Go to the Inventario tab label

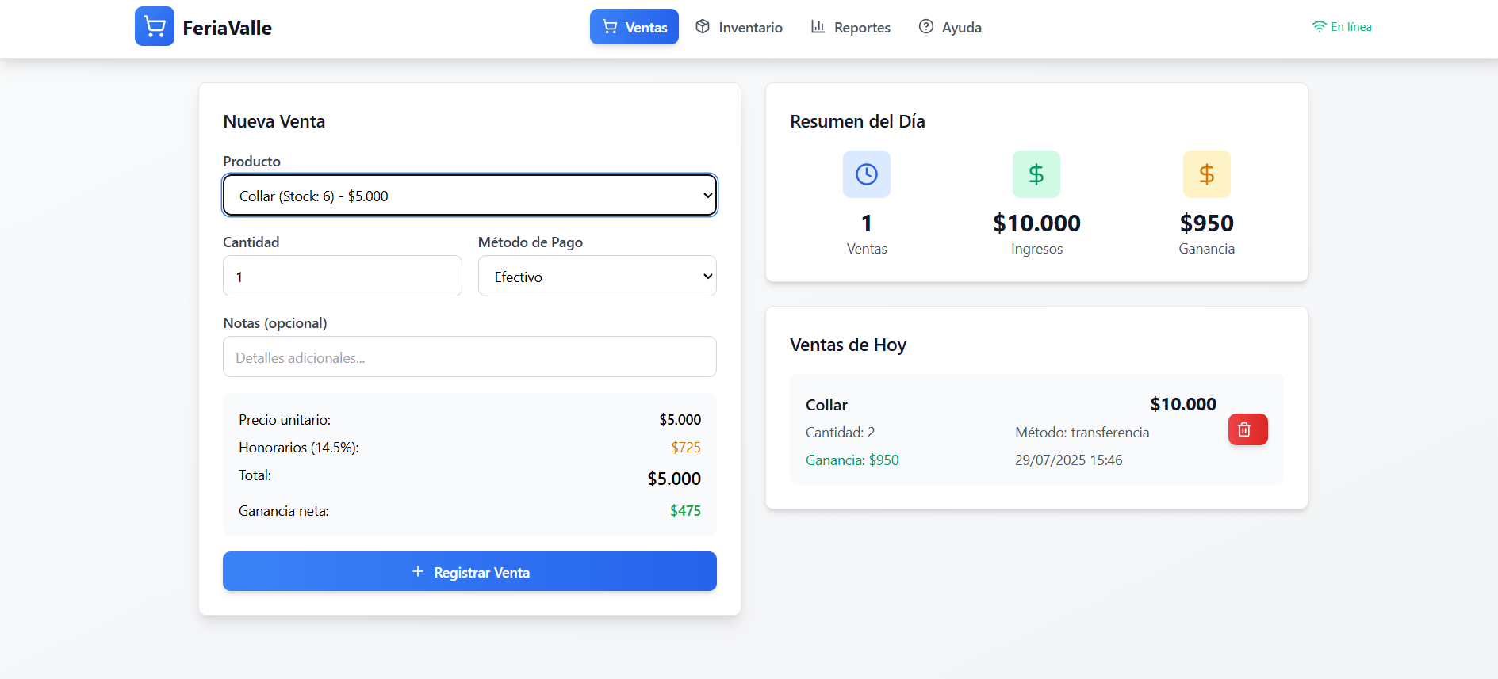point(750,28)
